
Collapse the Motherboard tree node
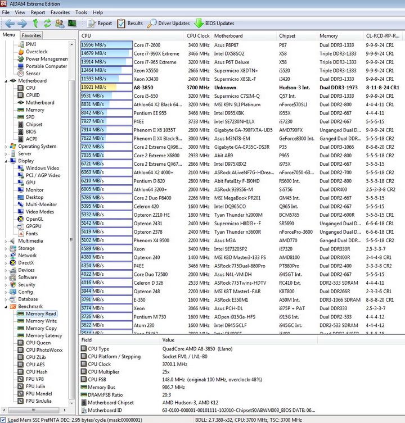(6, 81)
